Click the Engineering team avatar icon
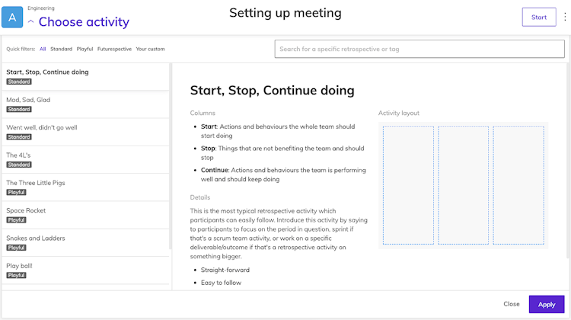Viewport: 571px width, 320px height. pyautogui.click(x=12, y=17)
